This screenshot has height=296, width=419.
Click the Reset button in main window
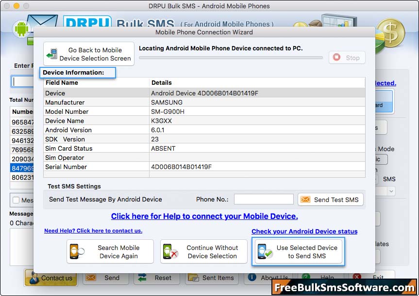click(x=157, y=278)
